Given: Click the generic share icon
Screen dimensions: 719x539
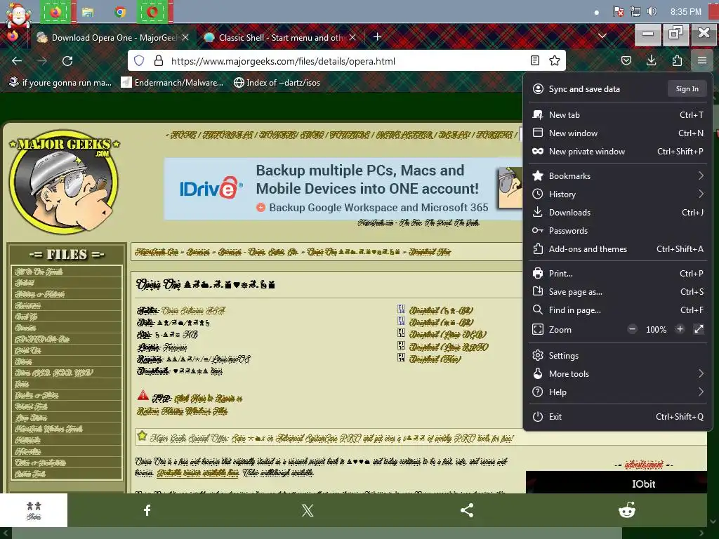Looking at the screenshot, I should pyautogui.click(x=467, y=510).
